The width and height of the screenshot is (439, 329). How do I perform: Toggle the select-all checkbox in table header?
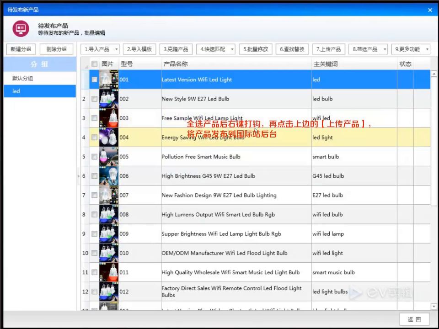point(94,64)
